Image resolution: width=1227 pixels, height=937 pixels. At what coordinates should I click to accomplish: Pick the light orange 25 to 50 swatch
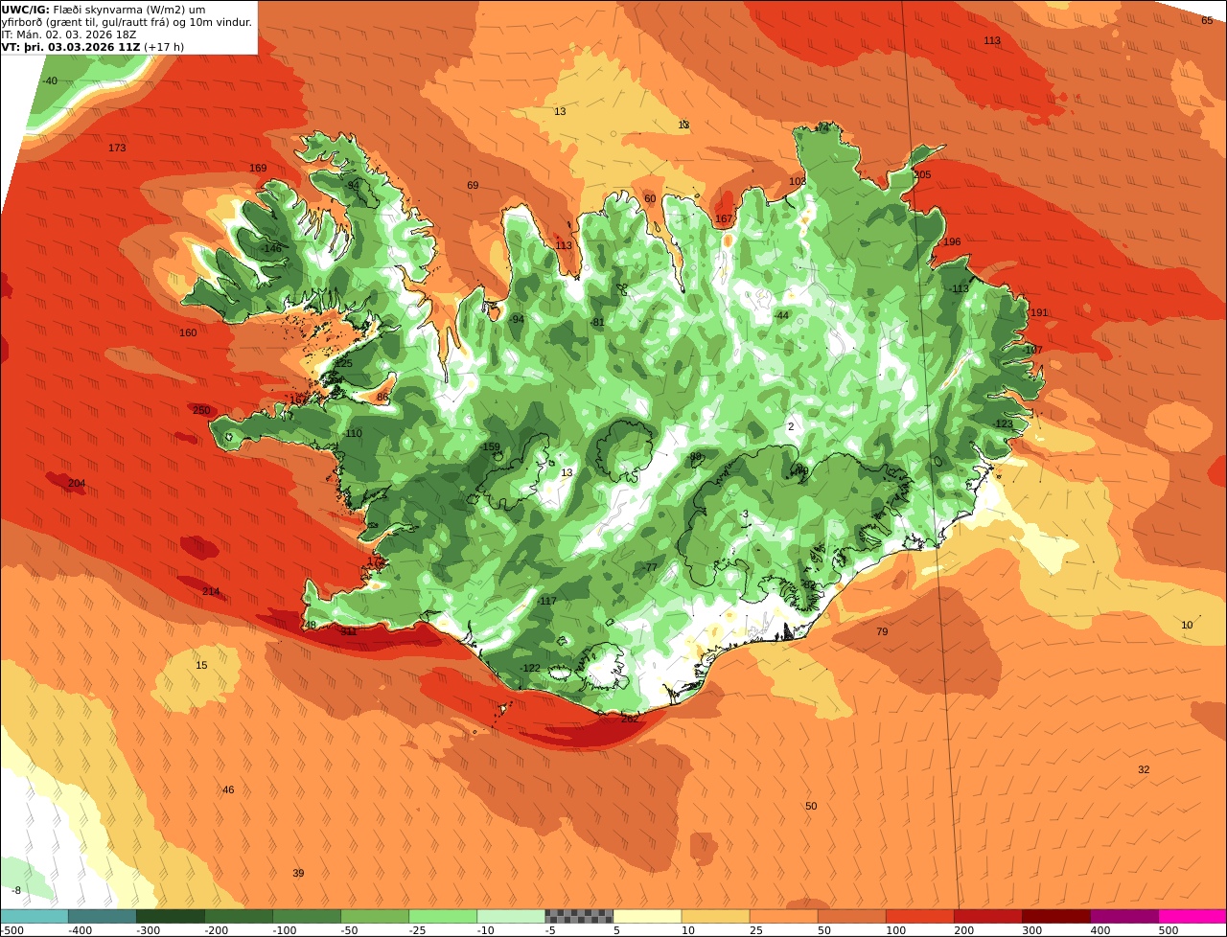(783, 916)
